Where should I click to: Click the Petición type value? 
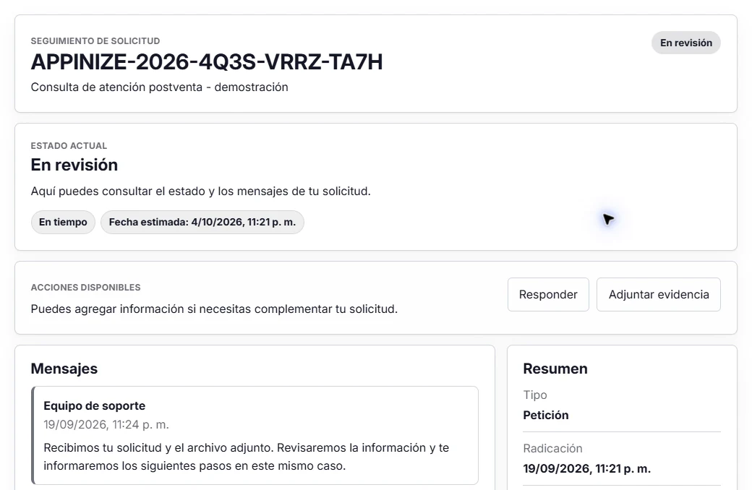pyautogui.click(x=546, y=416)
